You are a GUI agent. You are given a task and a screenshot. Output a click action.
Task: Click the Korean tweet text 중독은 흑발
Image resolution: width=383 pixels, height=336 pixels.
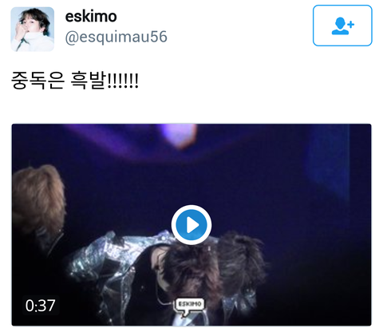(58, 80)
